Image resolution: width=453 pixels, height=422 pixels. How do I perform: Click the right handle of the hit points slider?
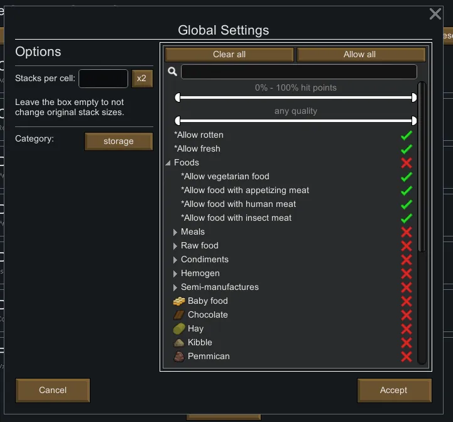pyautogui.click(x=414, y=97)
